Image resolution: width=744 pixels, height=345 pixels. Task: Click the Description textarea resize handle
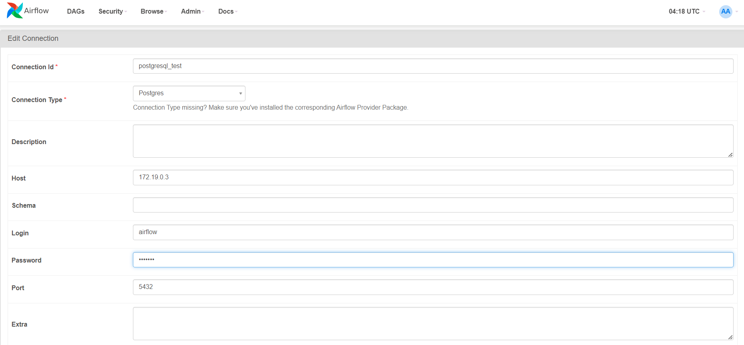[730, 155]
